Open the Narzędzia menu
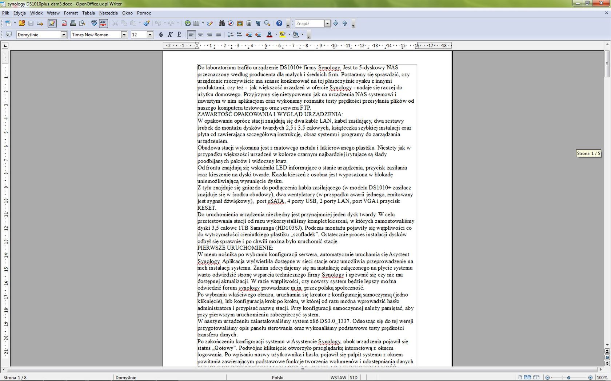 (108, 13)
